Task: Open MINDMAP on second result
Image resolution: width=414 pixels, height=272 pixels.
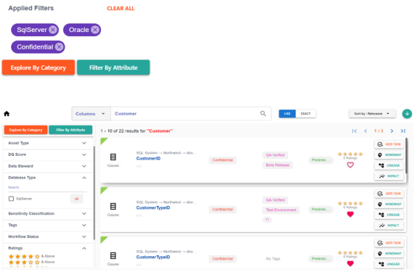Action: click(x=389, y=204)
